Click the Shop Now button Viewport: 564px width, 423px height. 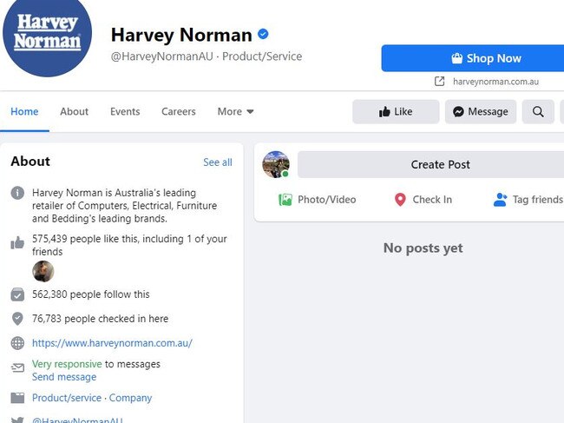click(473, 58)
